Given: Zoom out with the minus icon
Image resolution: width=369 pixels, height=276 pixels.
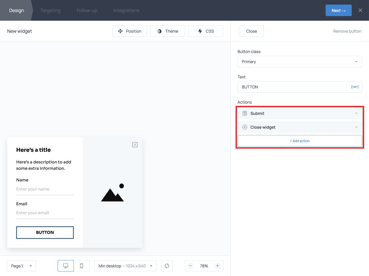Looking at the screenshot, I should point(191,266).
